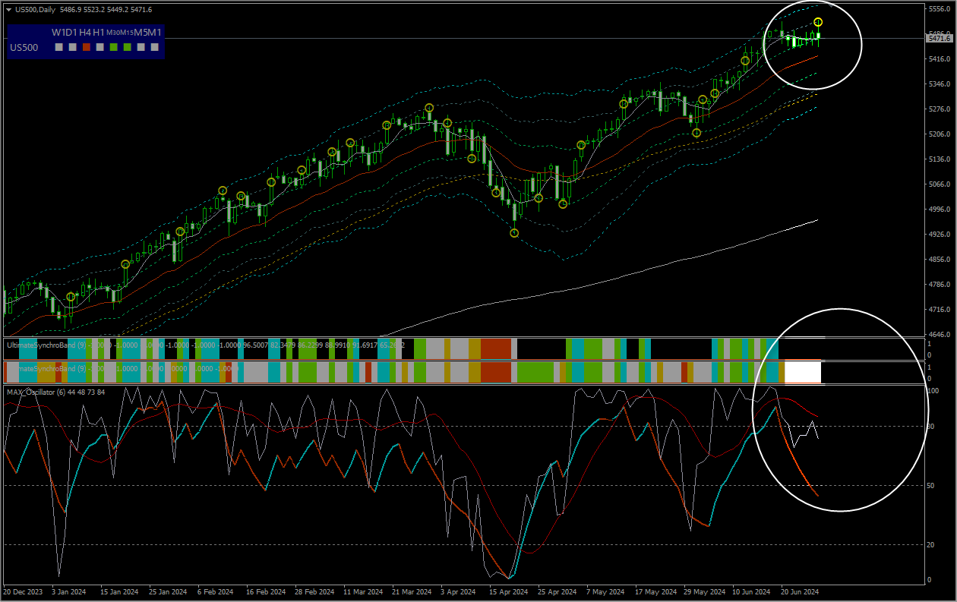
Task: Click the M30 timeframe label in the panel
Action: [112, 33]
